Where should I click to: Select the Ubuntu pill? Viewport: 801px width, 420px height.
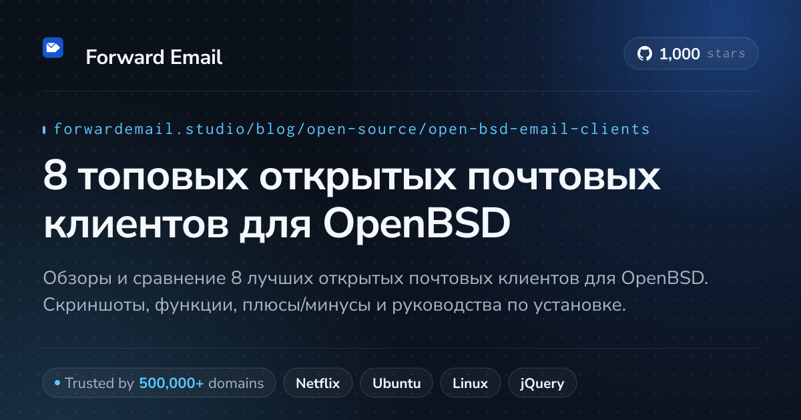click(x=396, y=383)
